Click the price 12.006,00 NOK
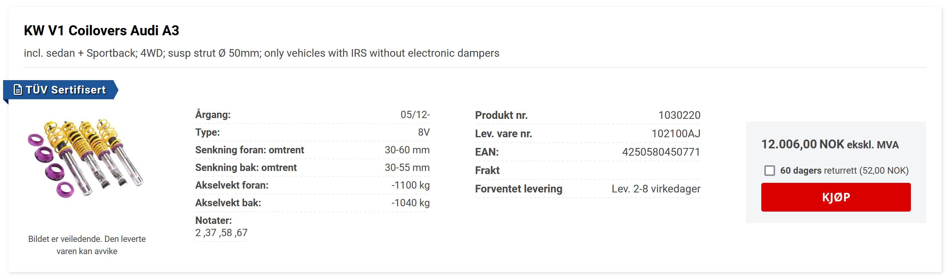This screenshot has height=276, width=947. 802,145
